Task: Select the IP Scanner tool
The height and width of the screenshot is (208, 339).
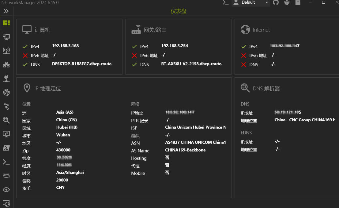Action: (x=6, y=65)
